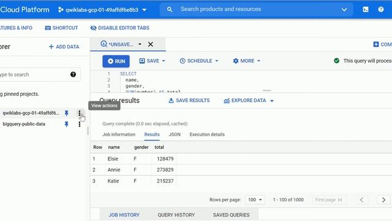
Task: Open the Schedule dropdown
Action: point(199,61)
